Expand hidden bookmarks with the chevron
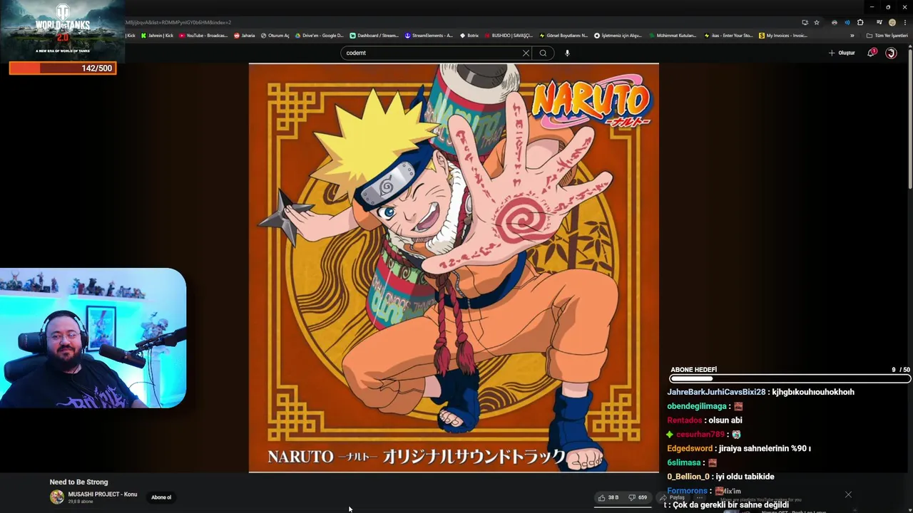 (x=852, y=36)
